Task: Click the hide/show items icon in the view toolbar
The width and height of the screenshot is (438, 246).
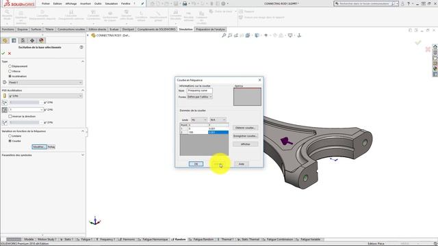Action: (x=266, y=36)
